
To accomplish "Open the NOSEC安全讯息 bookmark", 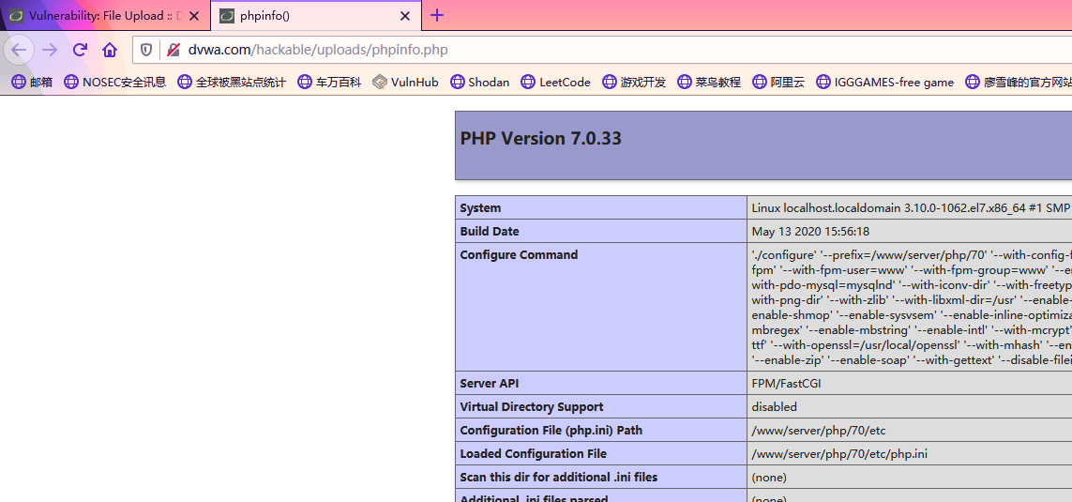I will pyautogui.click(x=114, y=82).
